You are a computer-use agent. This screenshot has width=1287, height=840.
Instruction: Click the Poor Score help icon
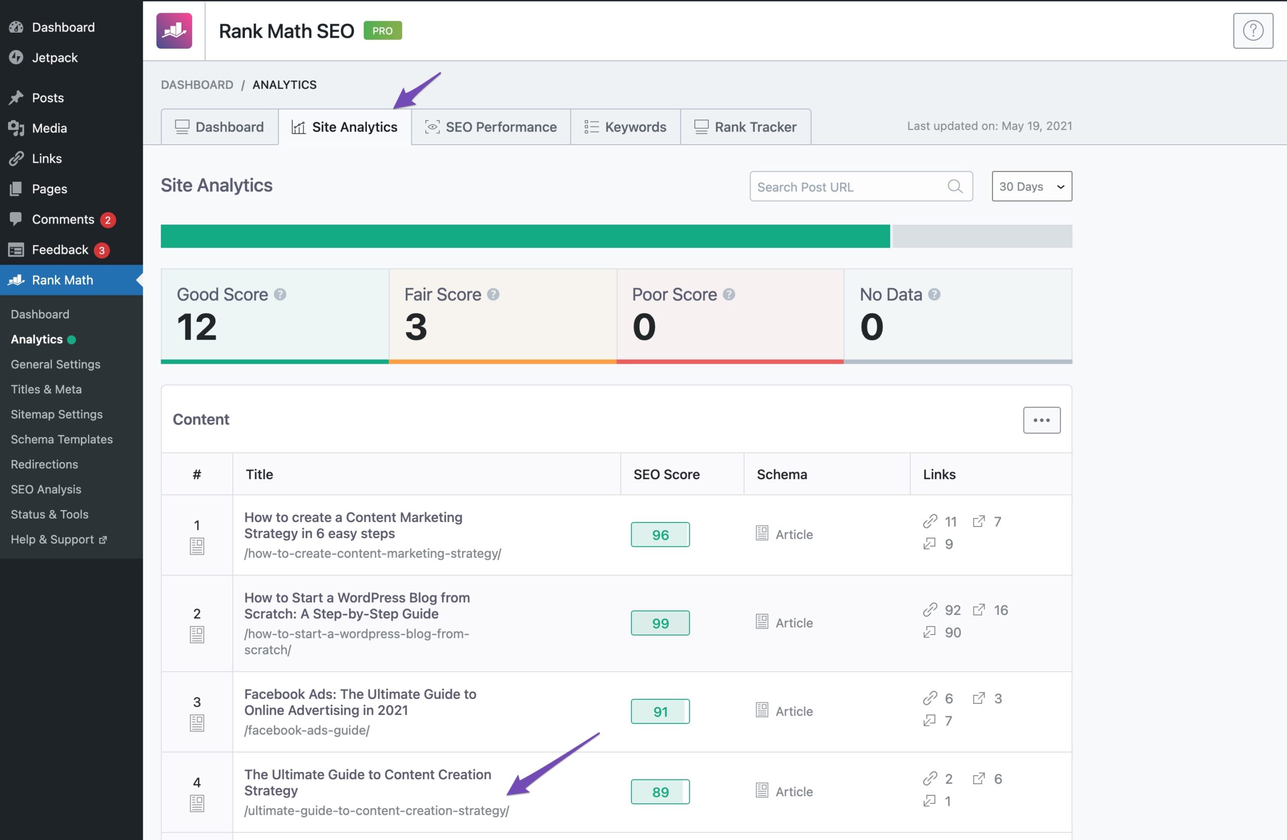tap(728, 294)
